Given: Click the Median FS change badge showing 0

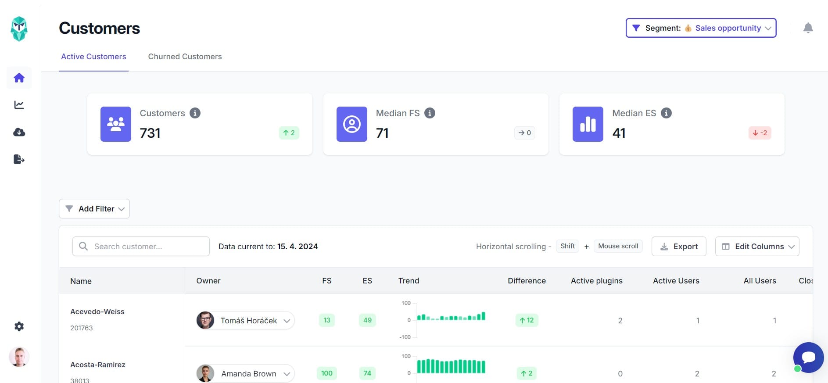Looking at the screenshot, I should click(524, 133).
